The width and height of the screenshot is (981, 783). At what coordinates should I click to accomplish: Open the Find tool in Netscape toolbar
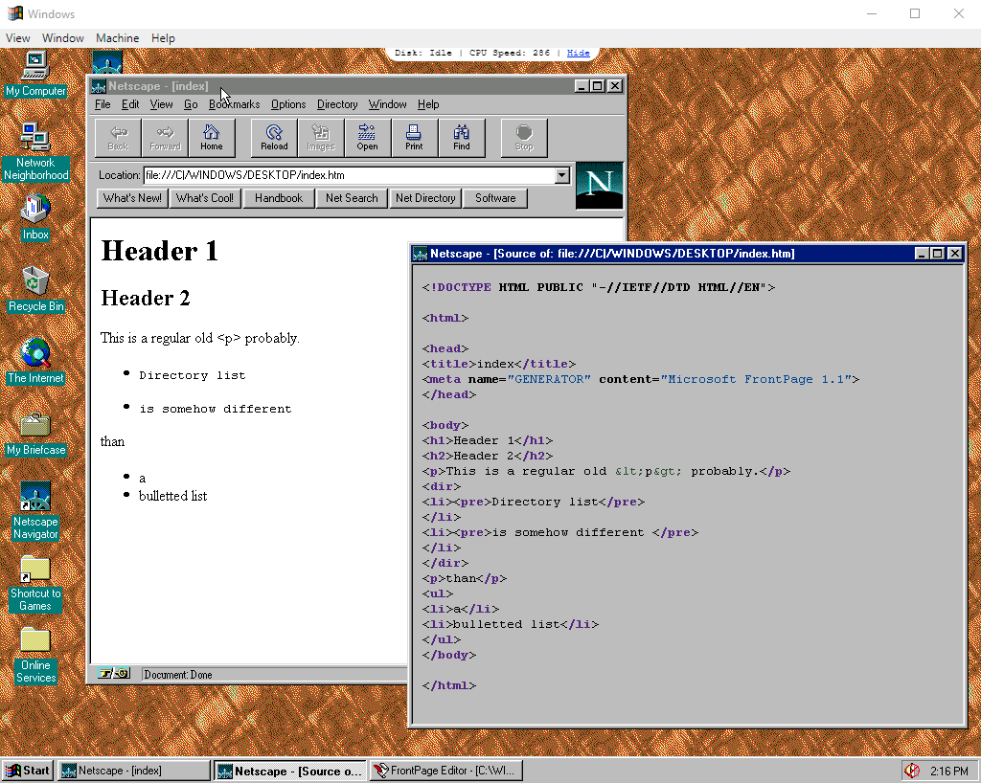tap(462, 137)
